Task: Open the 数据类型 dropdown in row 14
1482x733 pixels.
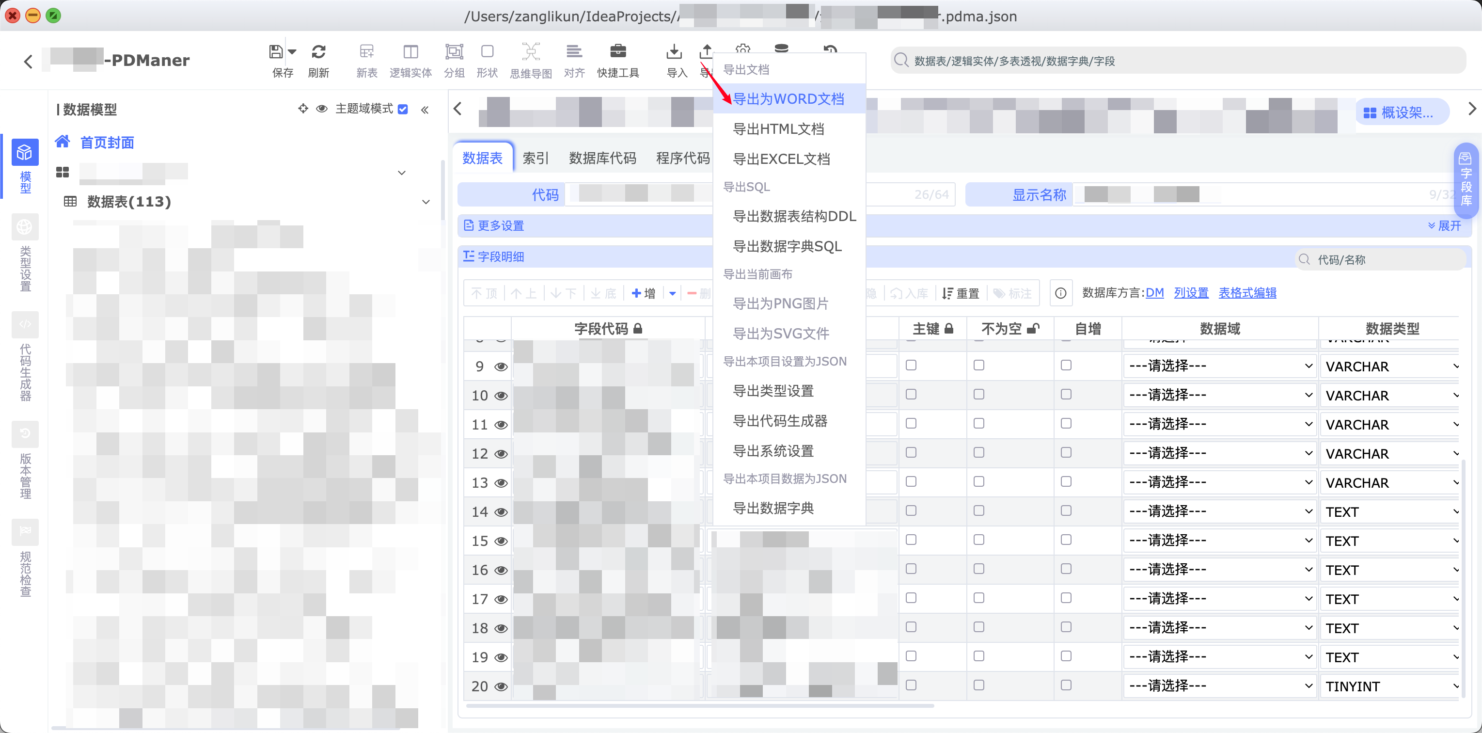Action: (1389, 511)
